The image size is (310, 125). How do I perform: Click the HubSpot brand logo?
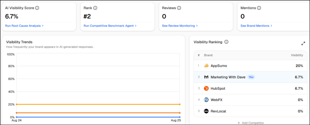(x=206, y=88)
